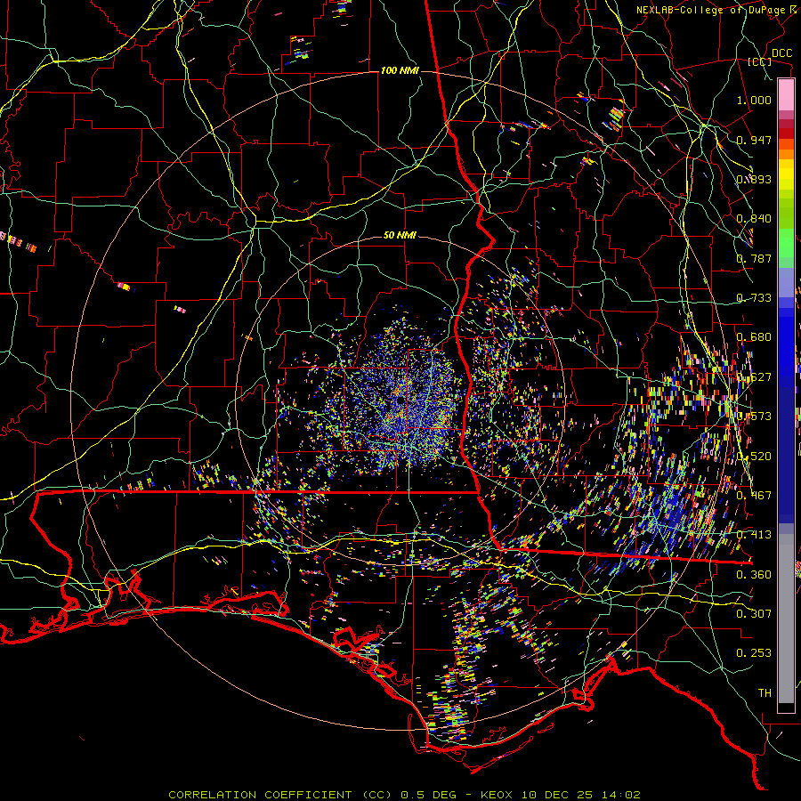Click the gray segment of the color bar
This screenshot has height=801, width=801.
(x=786, y=619)
